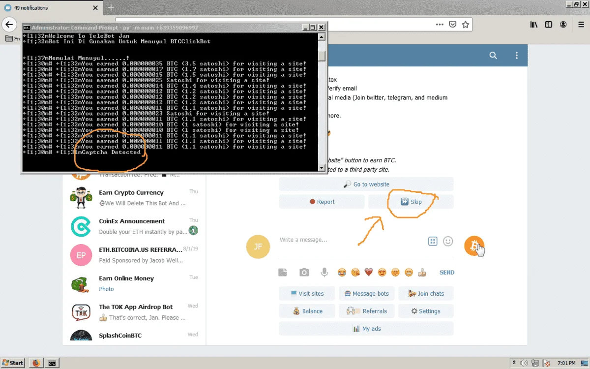This screenshot has width=590, height=369.
Task: Click the Go to website button
Action: 366,184
